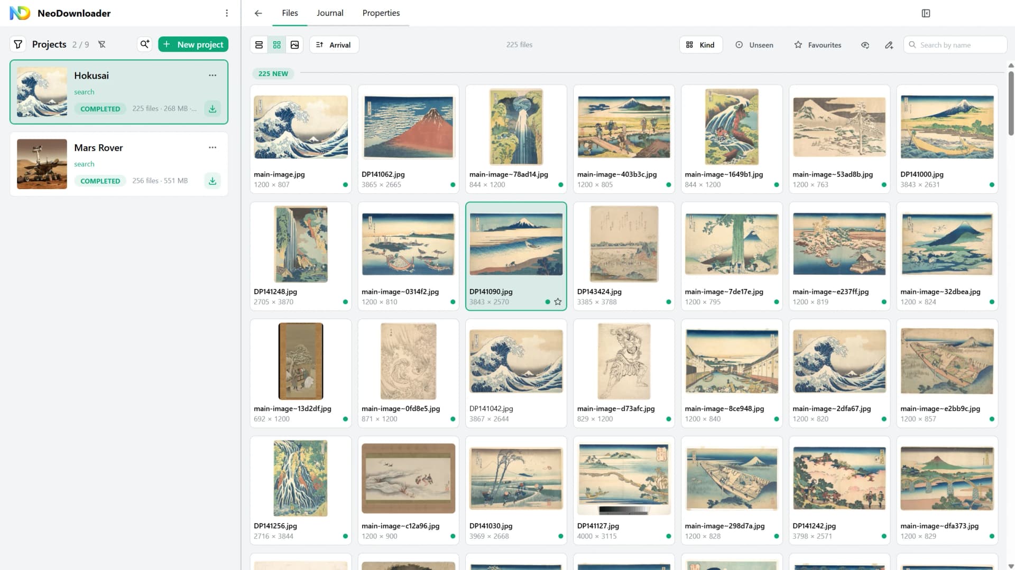Select main-image~32dbea.jpg thumbnail
Viewport: 1015px width, 570px height.
tap(947, 244)
